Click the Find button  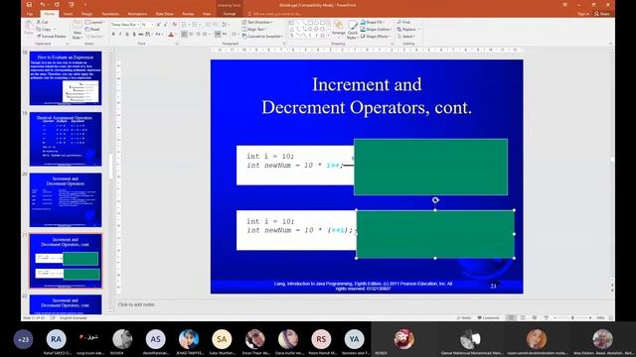click(404, 22)
